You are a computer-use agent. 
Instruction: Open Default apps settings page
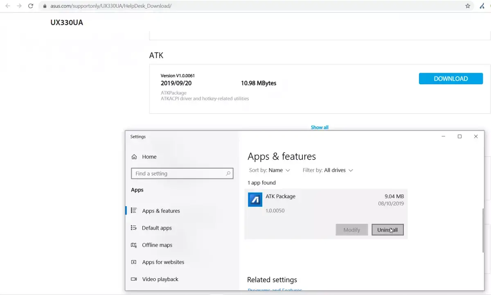157,228
